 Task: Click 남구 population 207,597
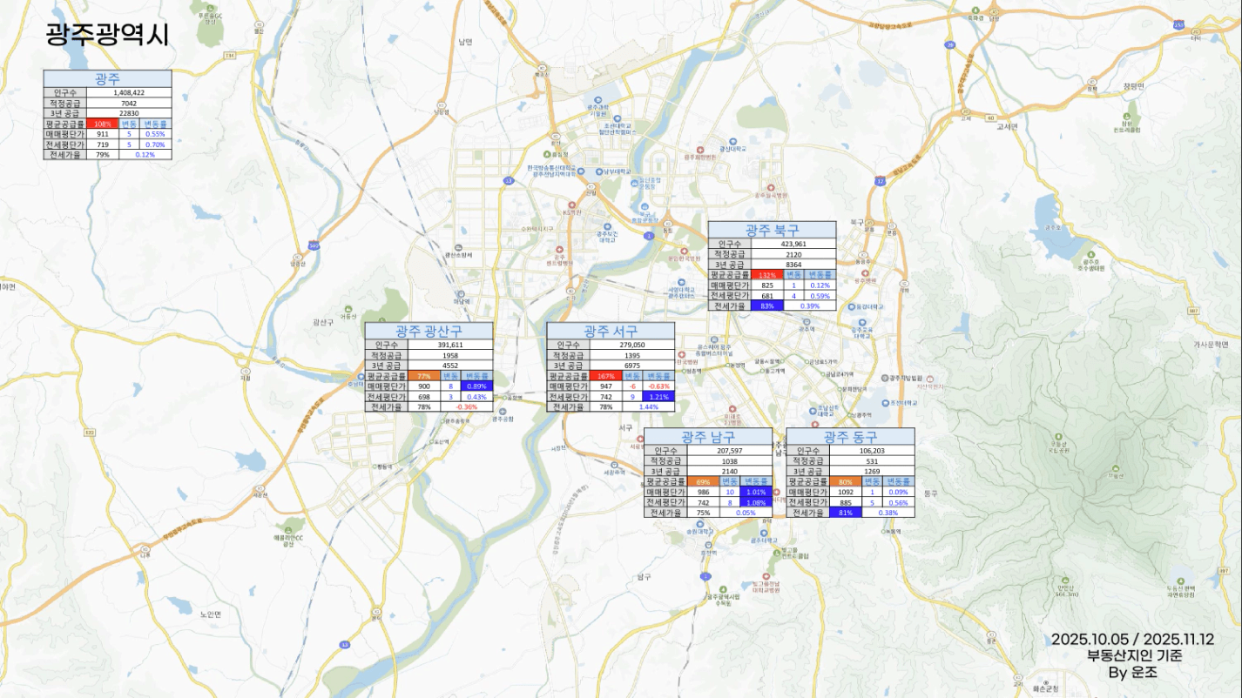730,451
